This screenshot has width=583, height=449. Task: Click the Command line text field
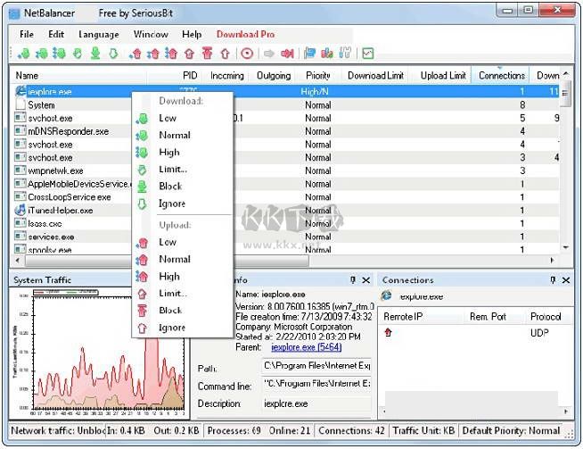point(316,385)
